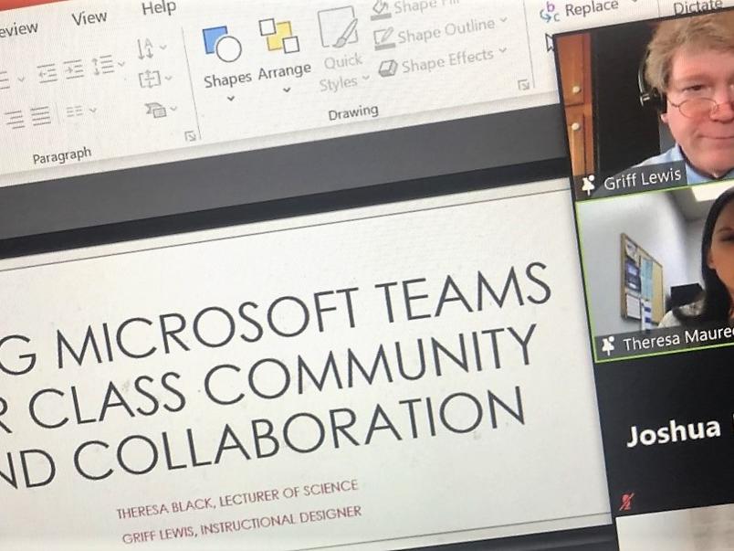Open the Paragraph dialog launcher
Image resolution: width=734 pixels, height=551 pixels.
[x=192, y=136]
